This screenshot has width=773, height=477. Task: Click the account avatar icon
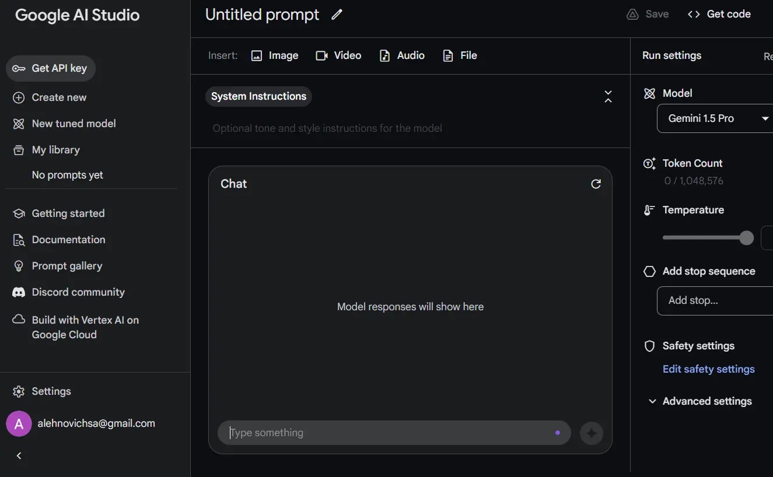[x=19, y=424]
